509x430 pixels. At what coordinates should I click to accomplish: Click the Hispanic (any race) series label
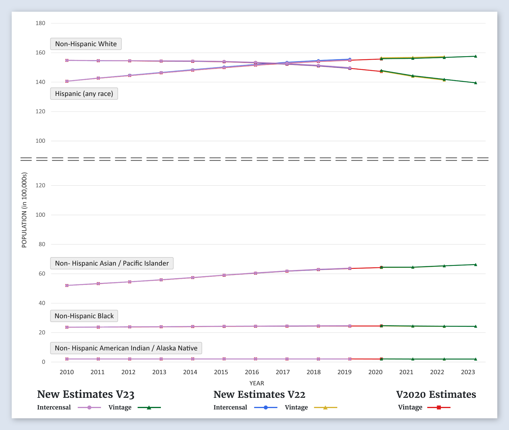tap(84, 94)
